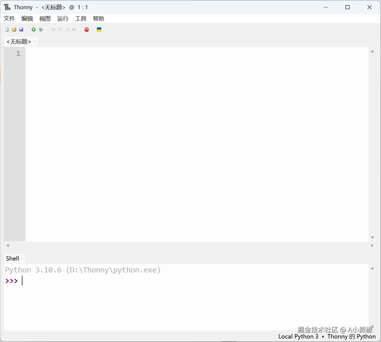
Task: Close the Shell panel tab
Action: point(22,258)
